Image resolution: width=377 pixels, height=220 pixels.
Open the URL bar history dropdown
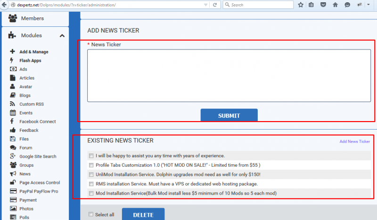(205, 5)
